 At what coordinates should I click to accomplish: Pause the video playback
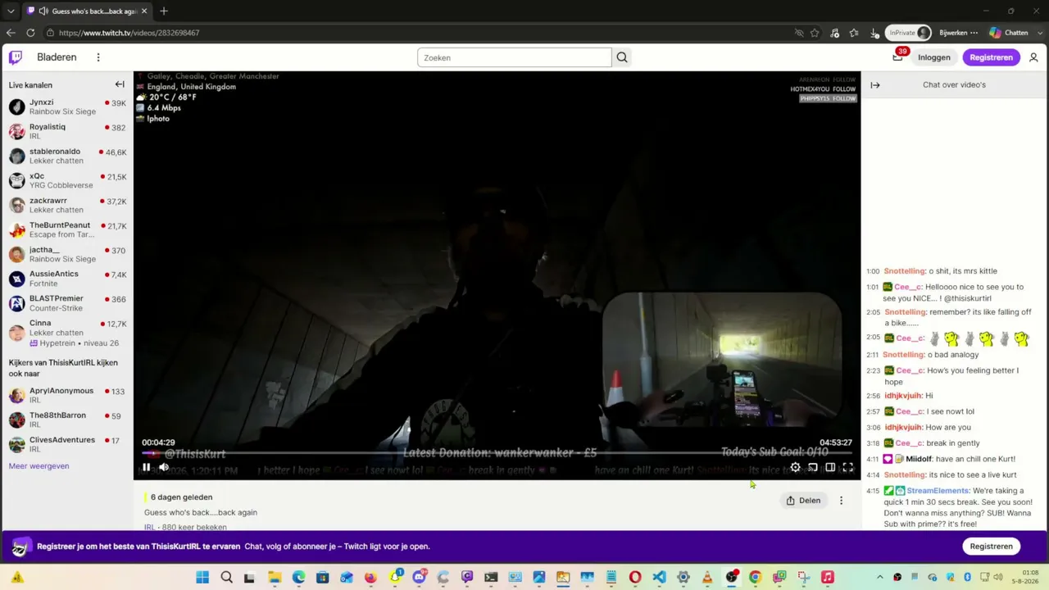click(146, 467)
